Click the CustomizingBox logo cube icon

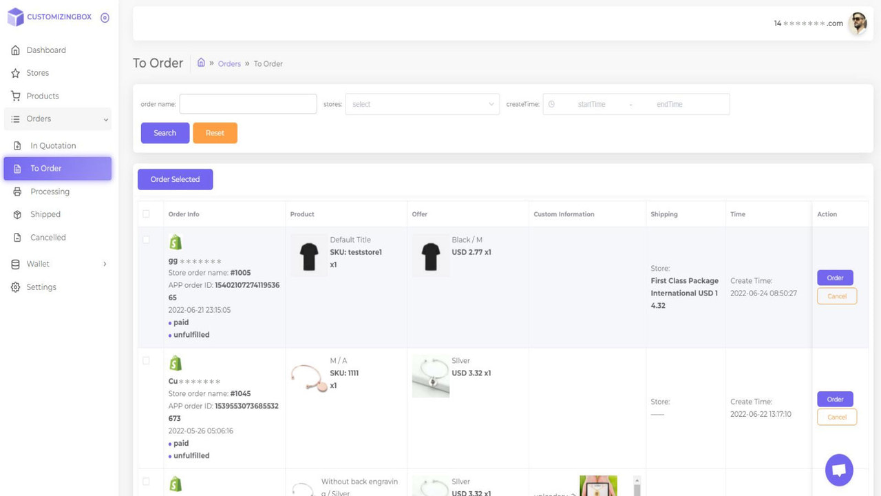click(14, 17)
